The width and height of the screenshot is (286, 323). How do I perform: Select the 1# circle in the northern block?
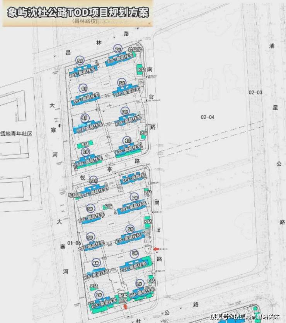click(x=128, y=141)
